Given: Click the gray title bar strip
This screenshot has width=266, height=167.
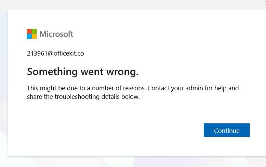Looking at the screenshot, I should 133,5.
